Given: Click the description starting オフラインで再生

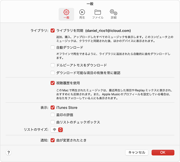Looking at the screenshot, I should (113, 56).
